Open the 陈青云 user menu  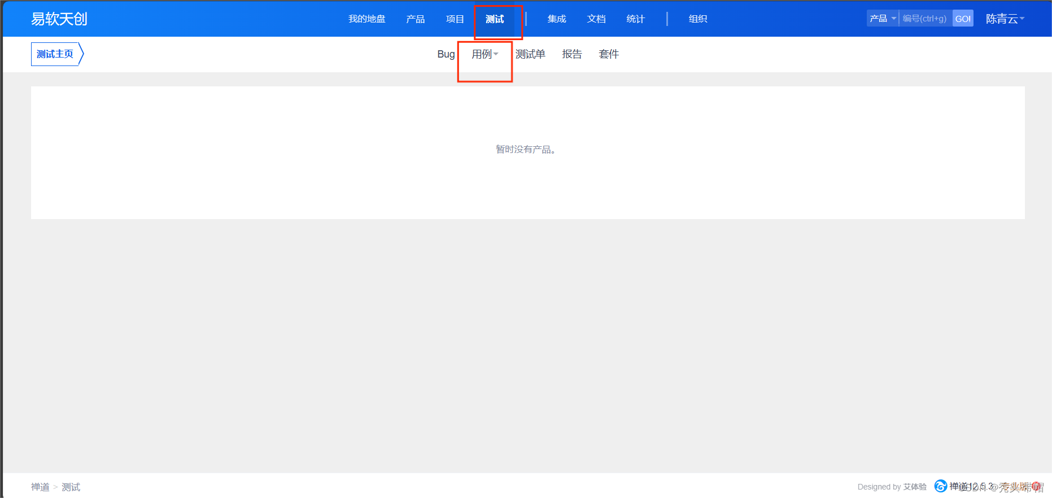[x=1005, y=19]
